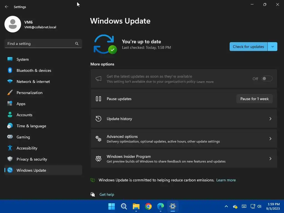
Task: Open the Start menu from taskbar
Action: pyautogui.click(x=111, y=206)
